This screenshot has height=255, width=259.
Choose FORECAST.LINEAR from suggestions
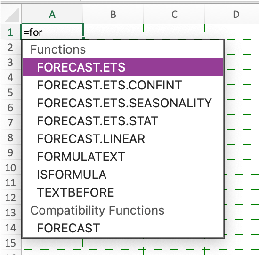click(x=123, y=139)
